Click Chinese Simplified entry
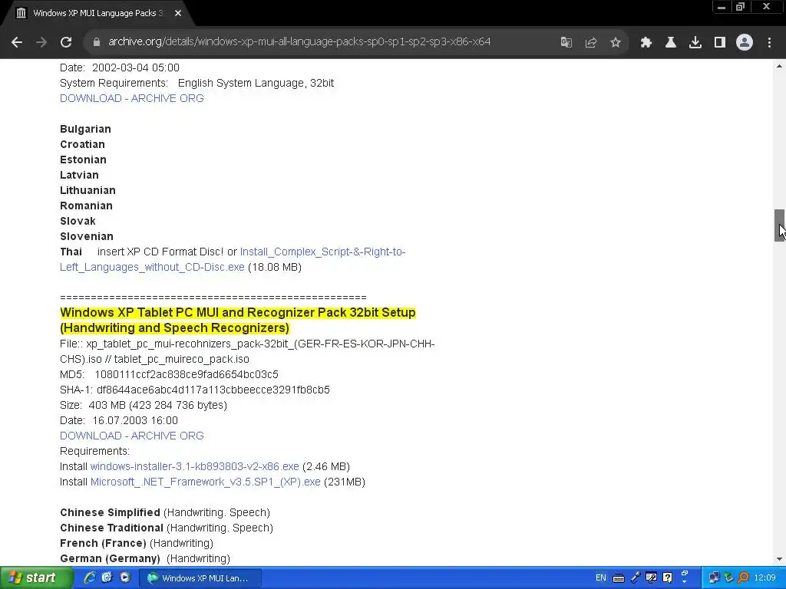This screenshot has height=589, width=786. (111, 512)
